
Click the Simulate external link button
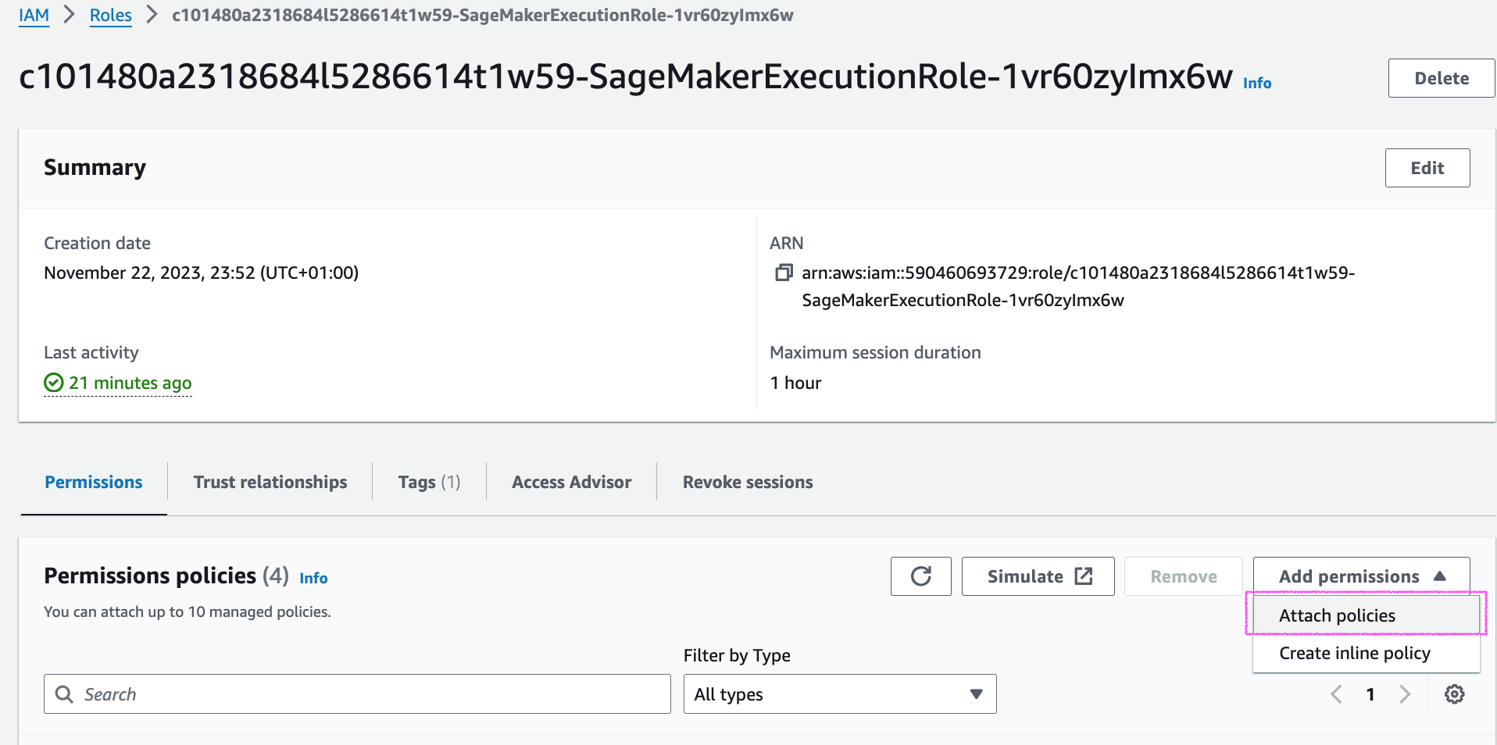pyautogui.click(x=1038, y=576)
